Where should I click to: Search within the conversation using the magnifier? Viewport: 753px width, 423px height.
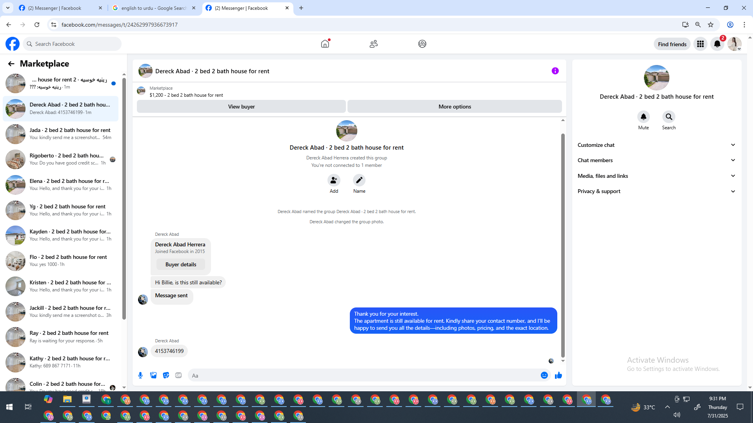(669, 117)
